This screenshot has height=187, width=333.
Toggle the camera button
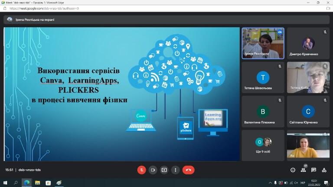tap(153, 170)
